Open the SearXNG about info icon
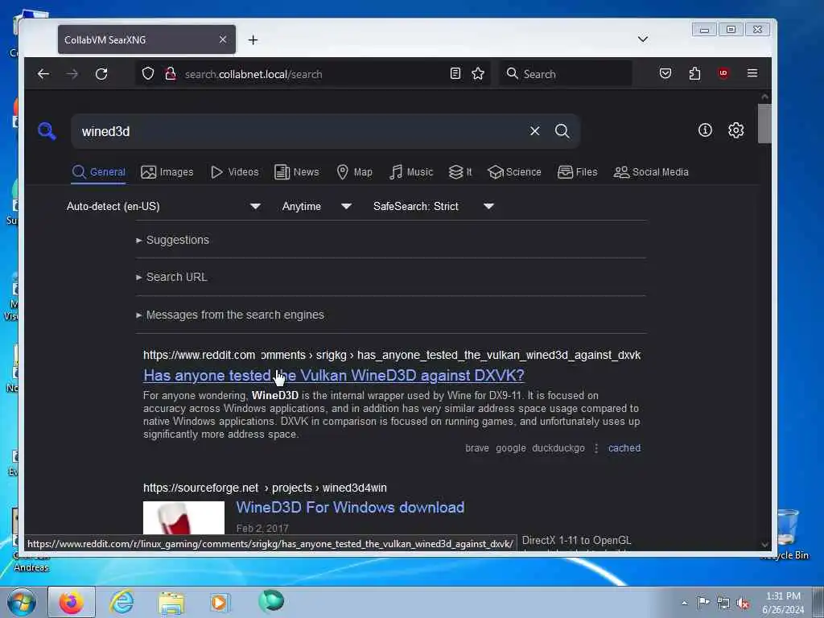Image resolution: width=824 pixels, height=618 pixels. pos(705,130)
